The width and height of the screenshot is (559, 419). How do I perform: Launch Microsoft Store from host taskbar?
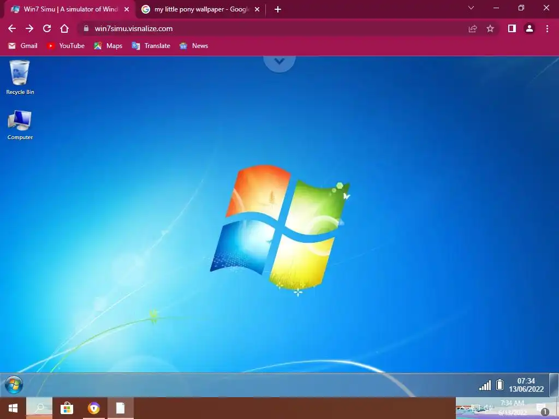[x=66, y=408]
